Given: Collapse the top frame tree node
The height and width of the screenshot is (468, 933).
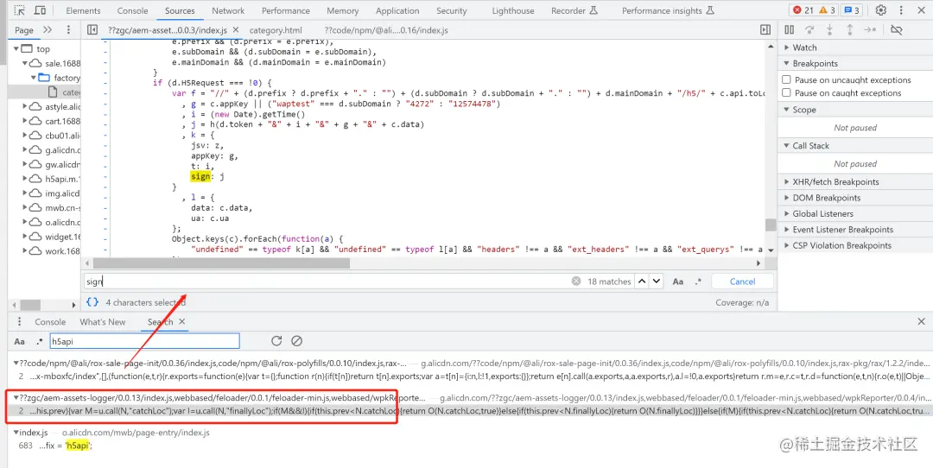Looking at the screenshot, I should coord(16,49).
